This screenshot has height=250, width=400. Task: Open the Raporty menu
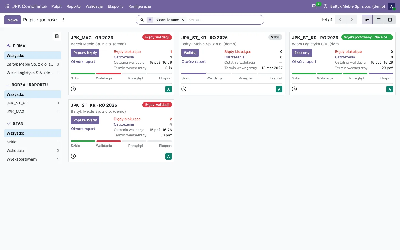(x=74, y=6)
